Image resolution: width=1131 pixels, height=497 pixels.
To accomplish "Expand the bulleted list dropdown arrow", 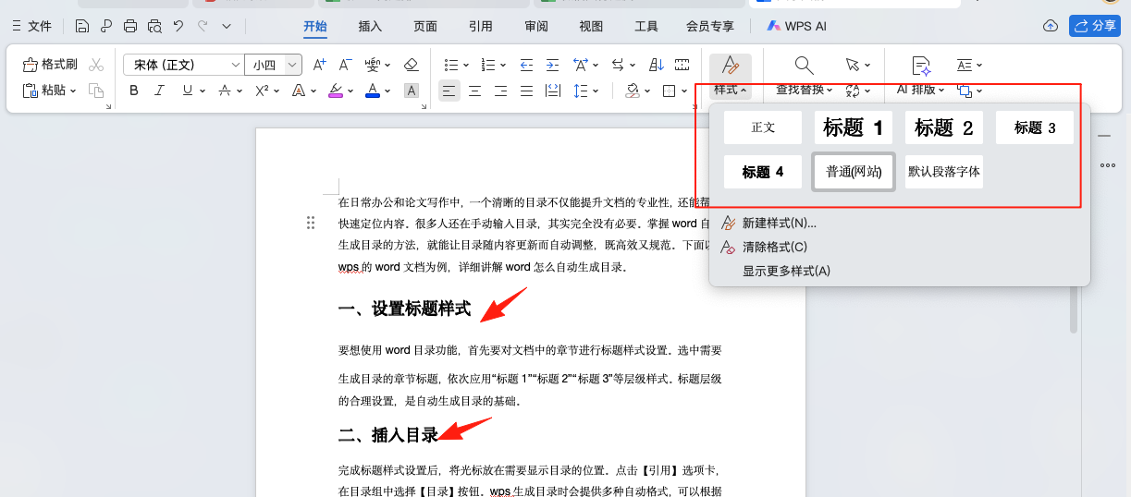I will coord(466,65).
